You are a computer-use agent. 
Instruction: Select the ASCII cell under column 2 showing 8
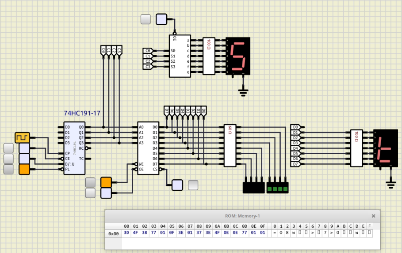point(287,233)
